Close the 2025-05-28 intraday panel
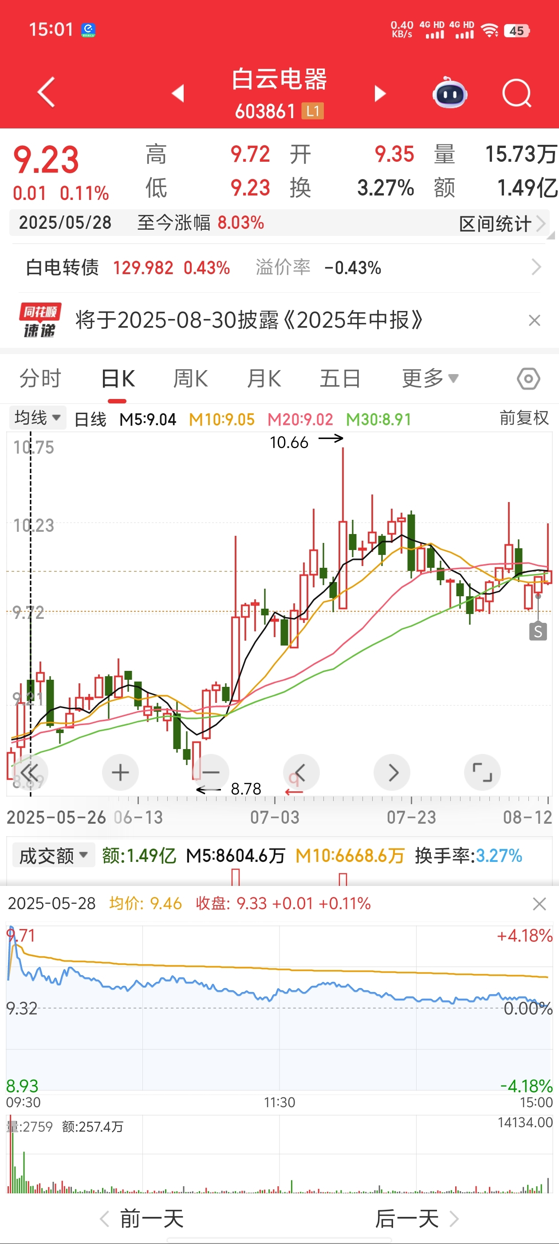The height and width of the screenshot is (1244, 559). pos(539,904)
